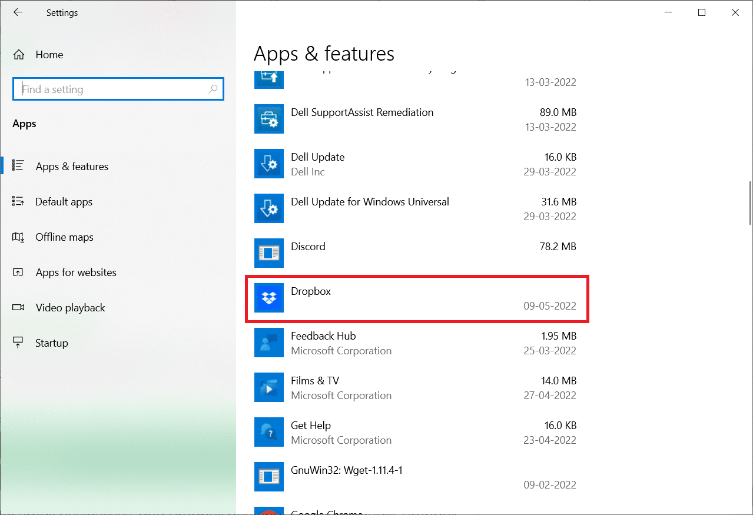The image size is (753, 515).
Task: Click the search magnifier in Find a setting
Action: click(x=213, y=89)
